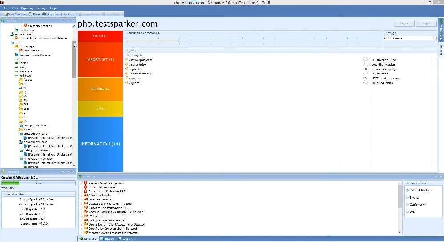Click the Start New Scan toolbar button
This screenshot has width=444, height=242.
coord(15,14)
